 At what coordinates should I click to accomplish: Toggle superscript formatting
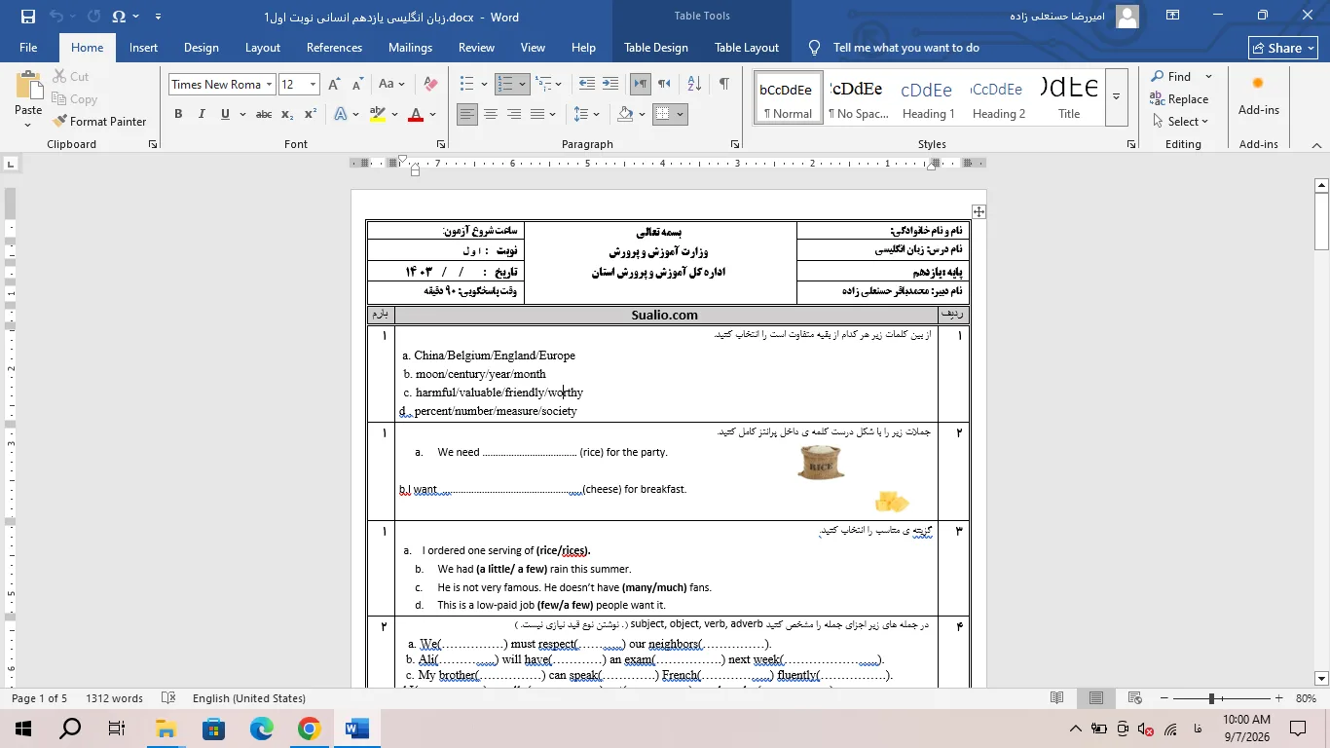click(310, 114)
